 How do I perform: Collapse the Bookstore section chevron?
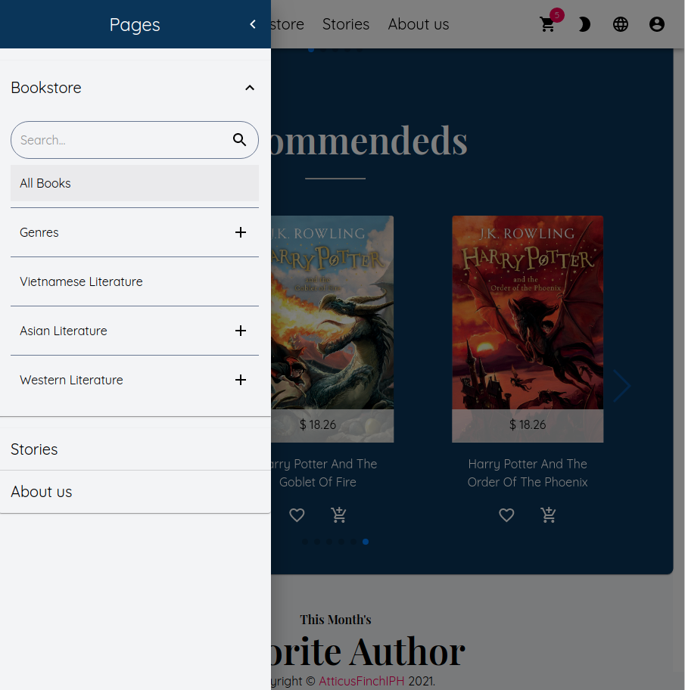pyautogui.click(x=249, y=88)
